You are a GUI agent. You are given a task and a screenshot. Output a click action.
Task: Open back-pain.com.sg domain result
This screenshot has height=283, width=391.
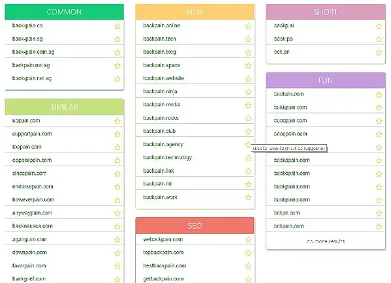point(33,52)
